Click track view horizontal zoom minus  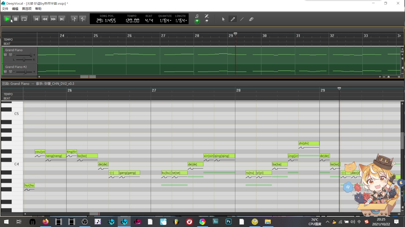pyautogui.click(x=384, y=77)
